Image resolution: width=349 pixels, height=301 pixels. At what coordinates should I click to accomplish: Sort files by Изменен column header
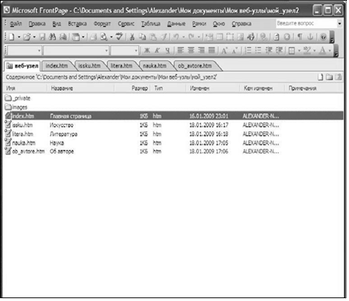[200, 88]
